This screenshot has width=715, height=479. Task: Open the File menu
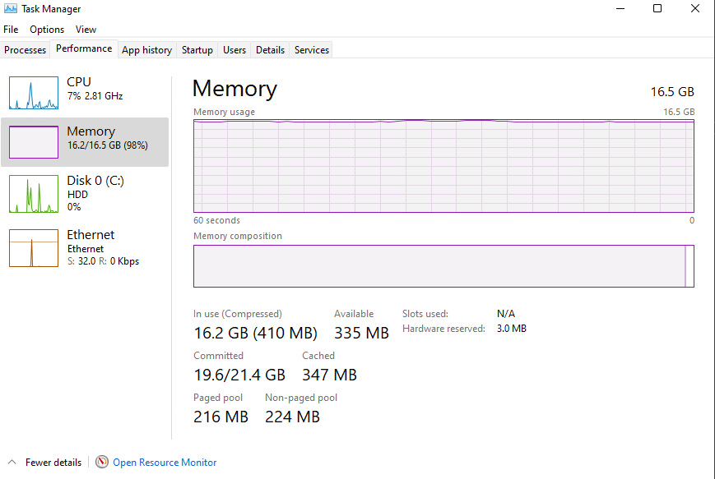point(11,30)
